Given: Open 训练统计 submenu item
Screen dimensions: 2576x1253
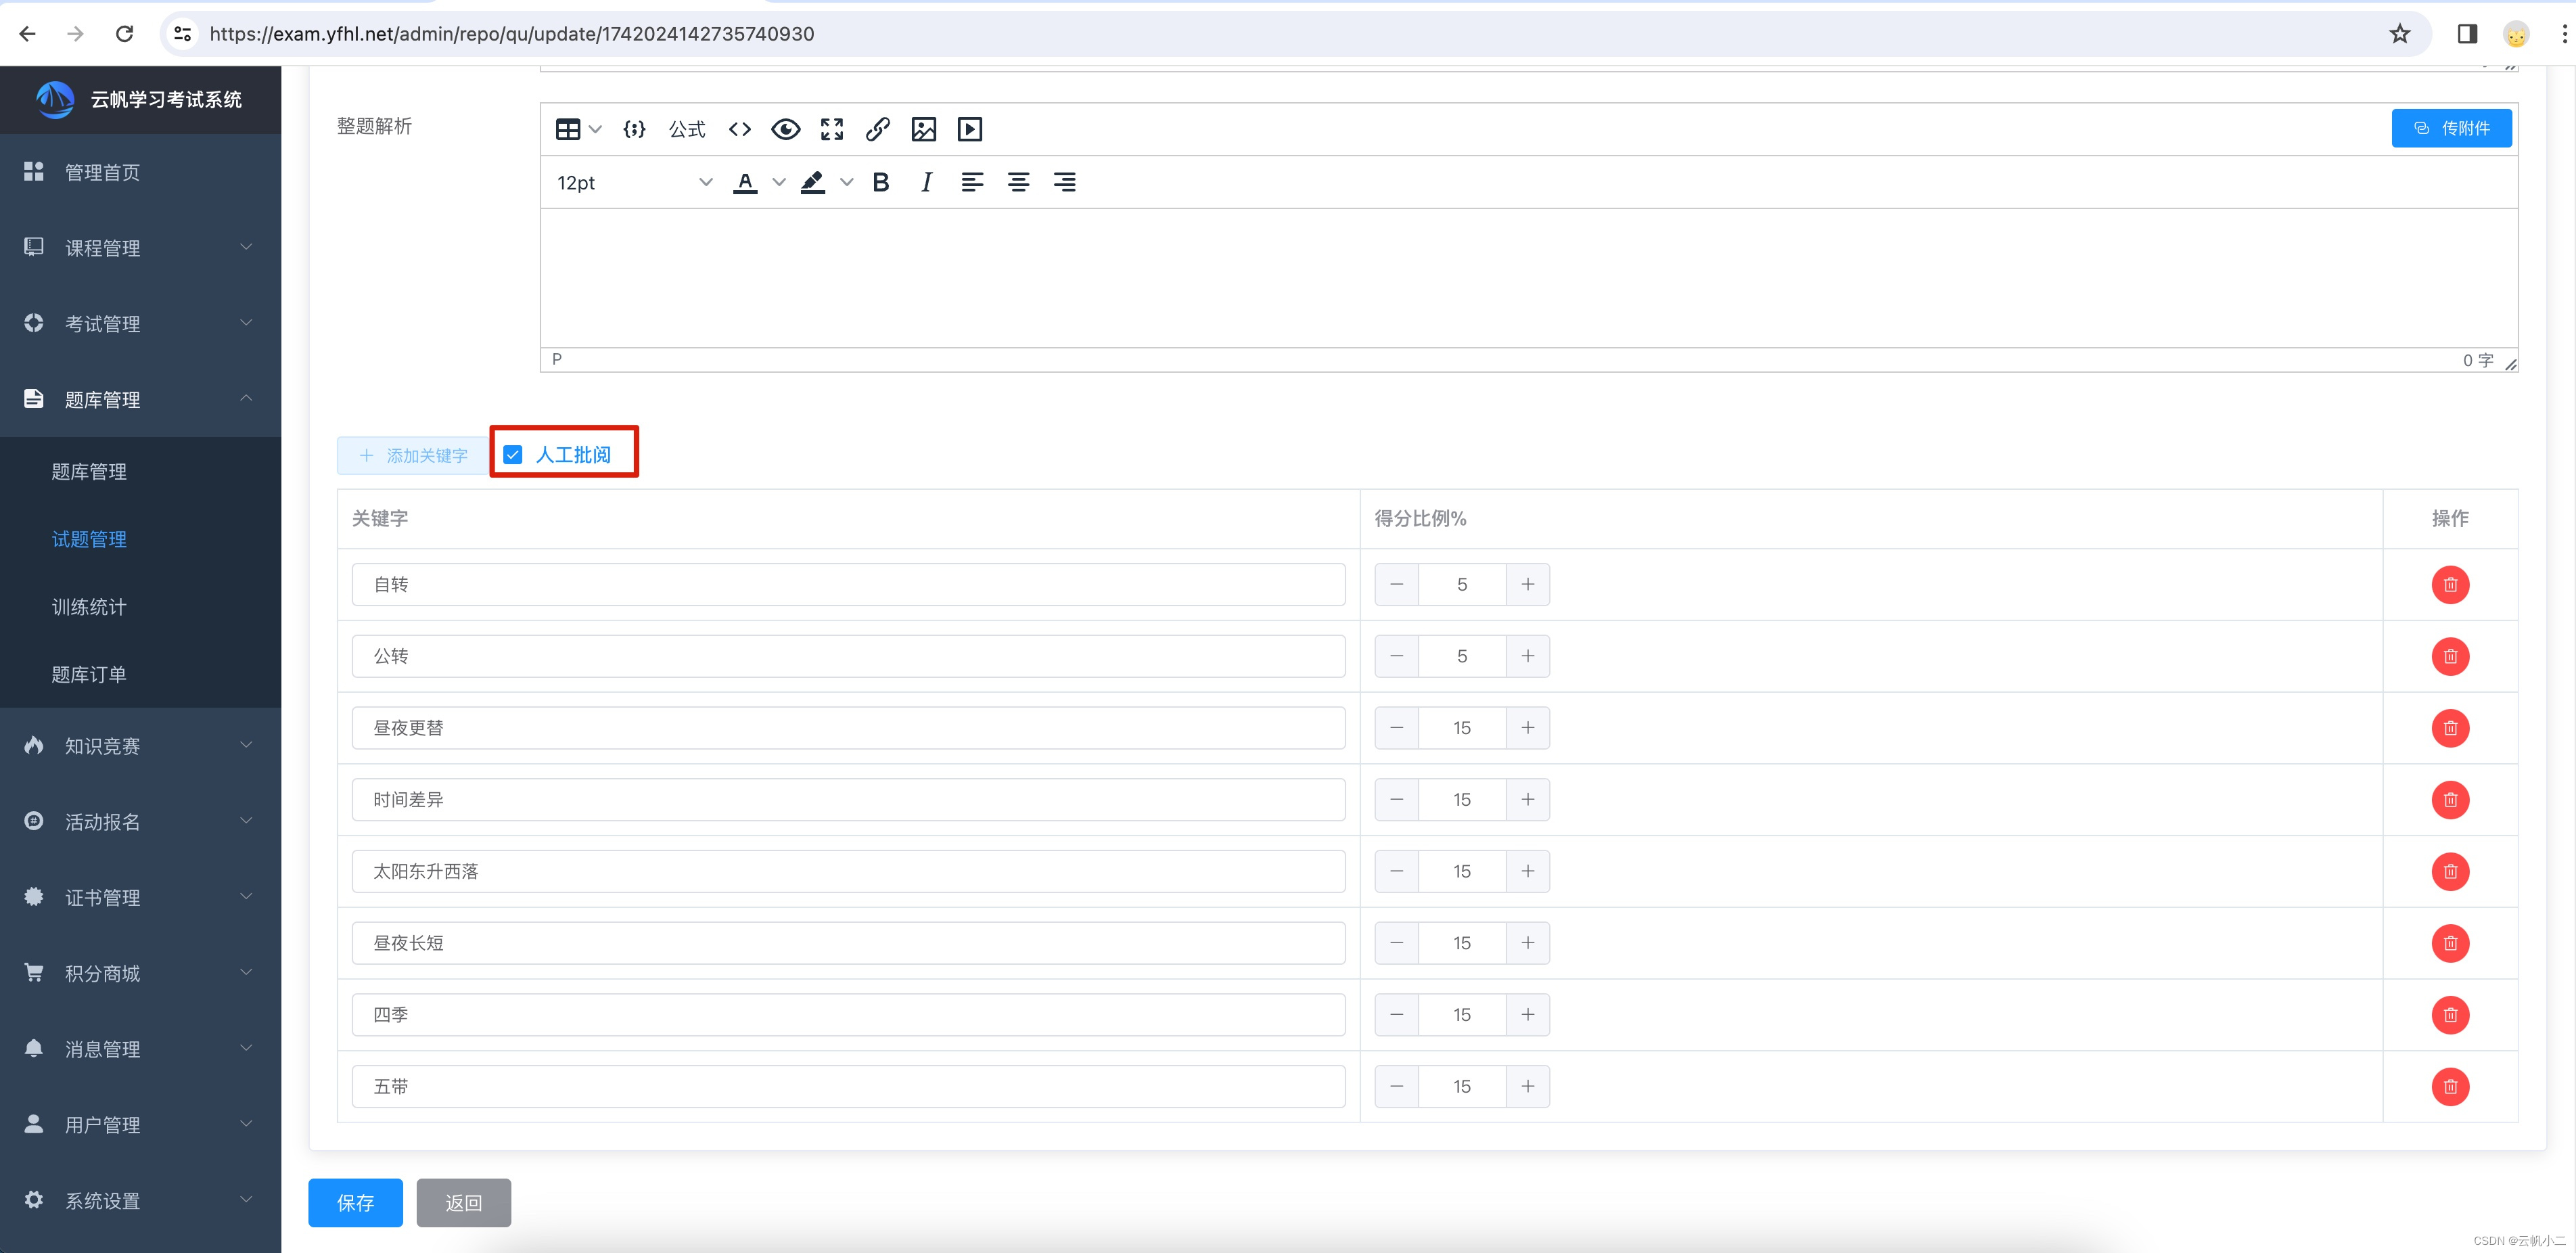Looking at the screenshot, I should (89, 607).
